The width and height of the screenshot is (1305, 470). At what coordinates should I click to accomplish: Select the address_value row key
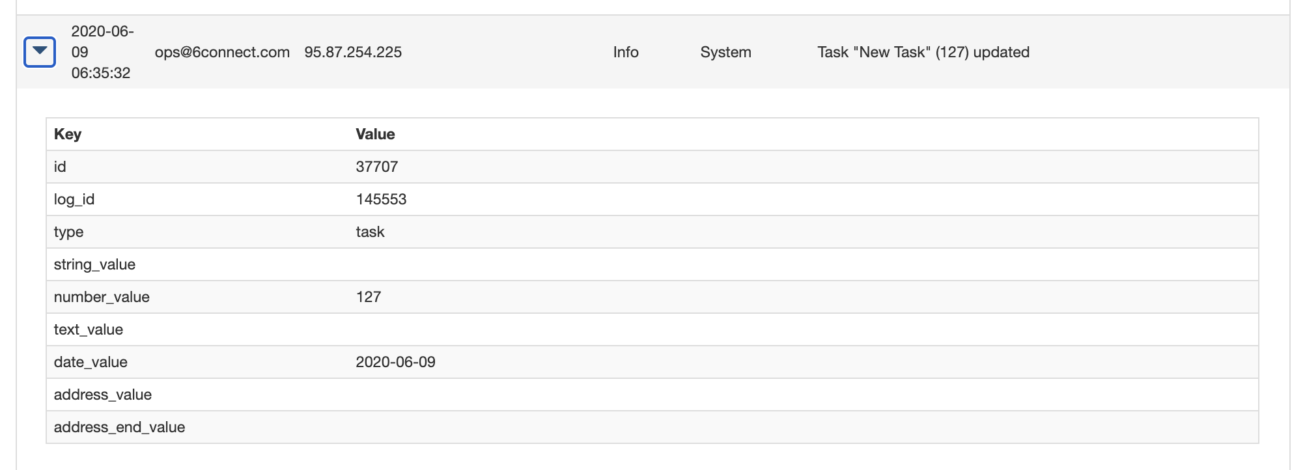(x=103, y=394)
